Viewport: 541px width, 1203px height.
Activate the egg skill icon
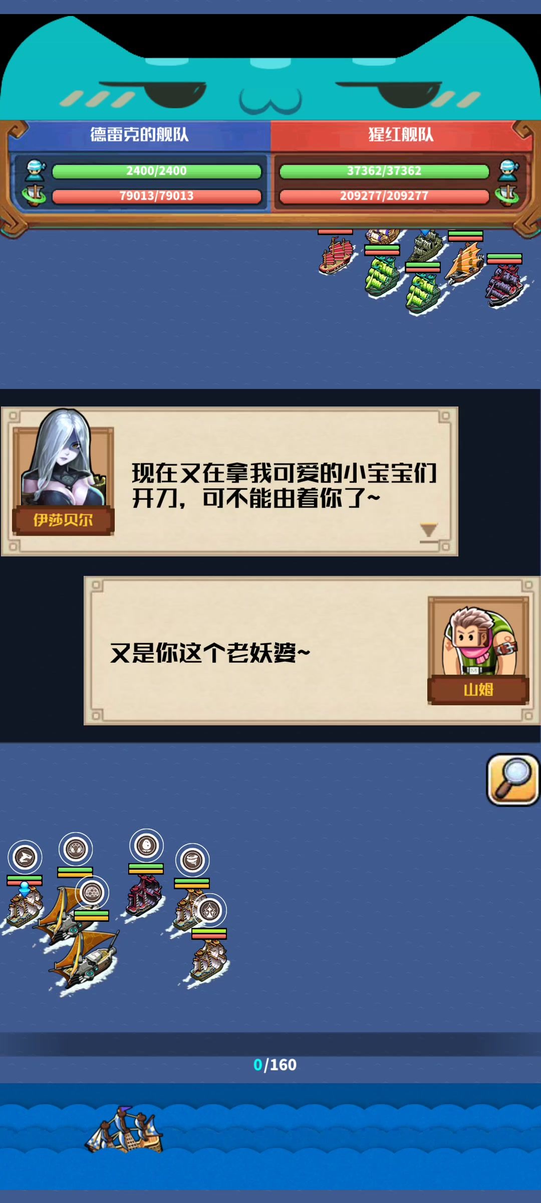pos(146,846)
